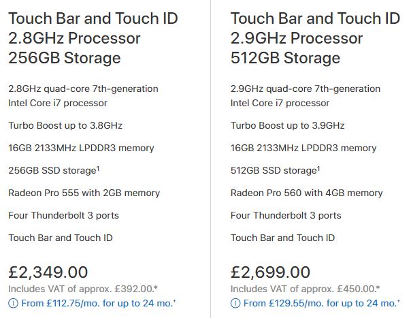Open the From £112.75/mo. financing link
Image resolution: width=411 pixels, height=318 pixels.
98,303
